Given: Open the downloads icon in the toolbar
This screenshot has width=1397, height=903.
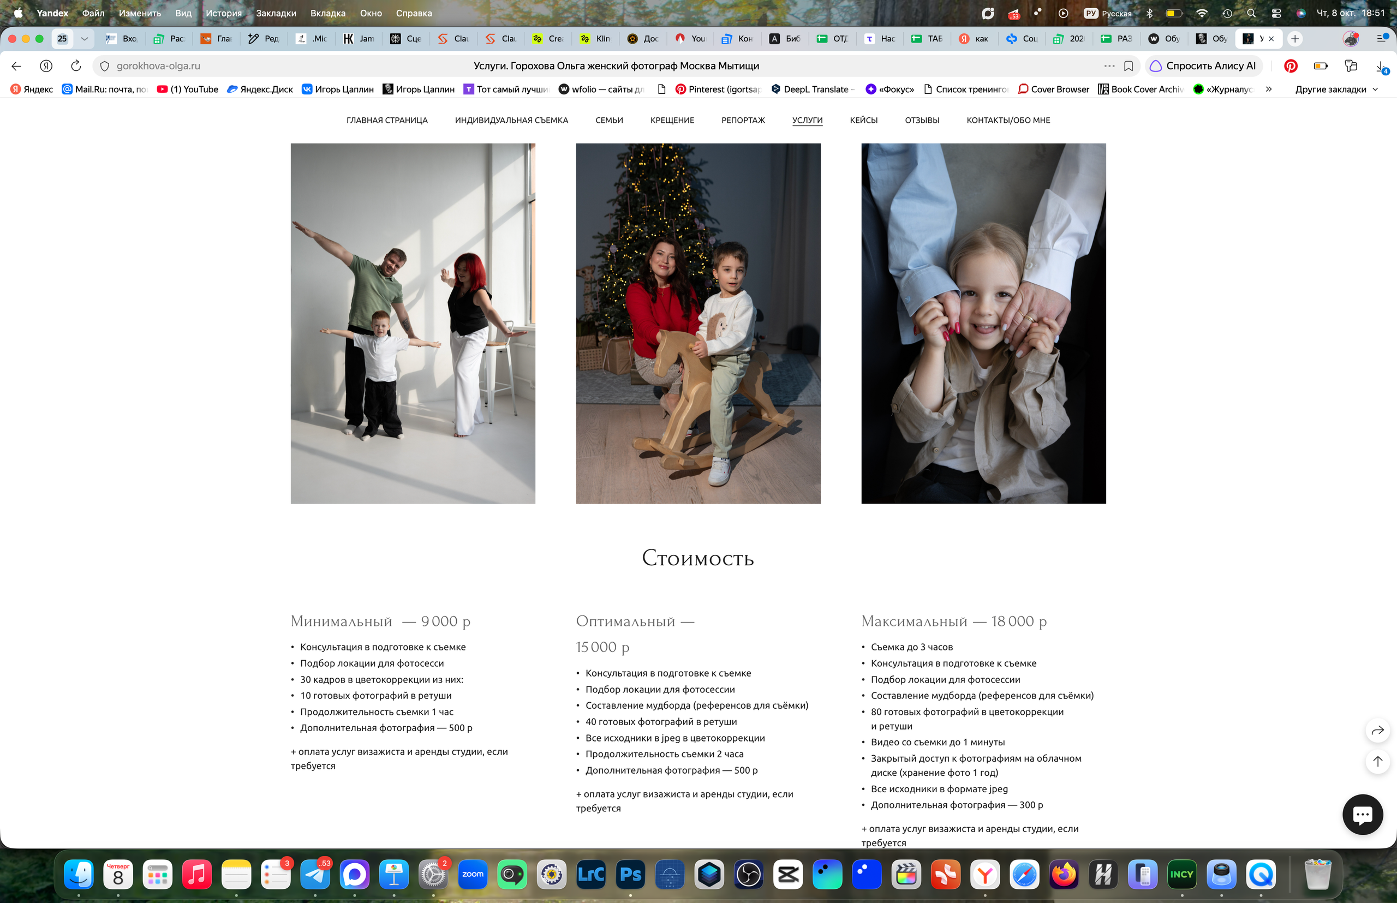Looking at the screenshot, I should pyautogui.click(x=1381, y=66).
